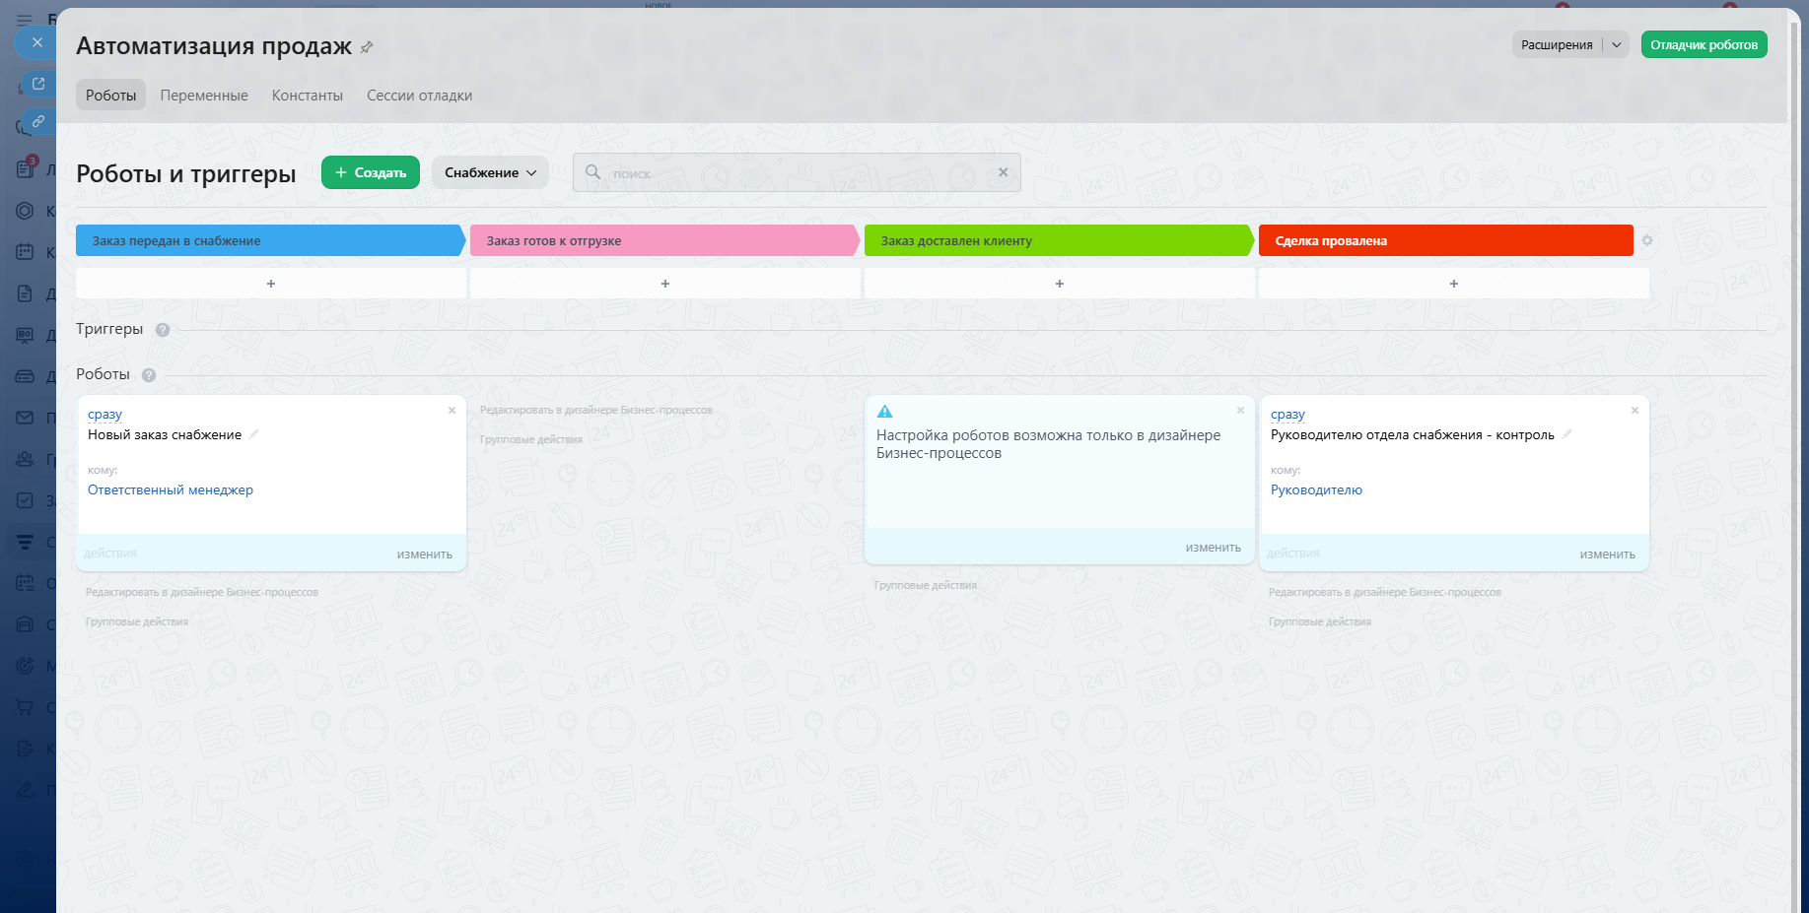The width and height of the screenshot is (1809, 913).
Task: Launch Отладчик роботов button
Action: [1704, 44]
